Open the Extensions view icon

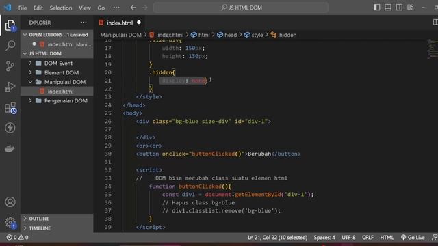point(10,108)
